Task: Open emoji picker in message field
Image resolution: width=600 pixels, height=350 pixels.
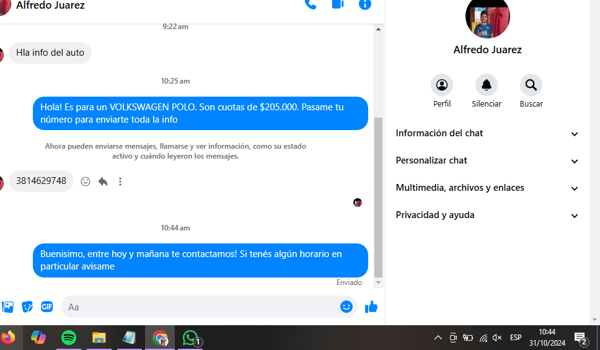Action: coord(346,307)
